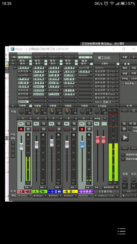This screenshot has width=137, height=244.
Task: Open the snapshot folder icon under 快照
Action: tap(125, 110)
